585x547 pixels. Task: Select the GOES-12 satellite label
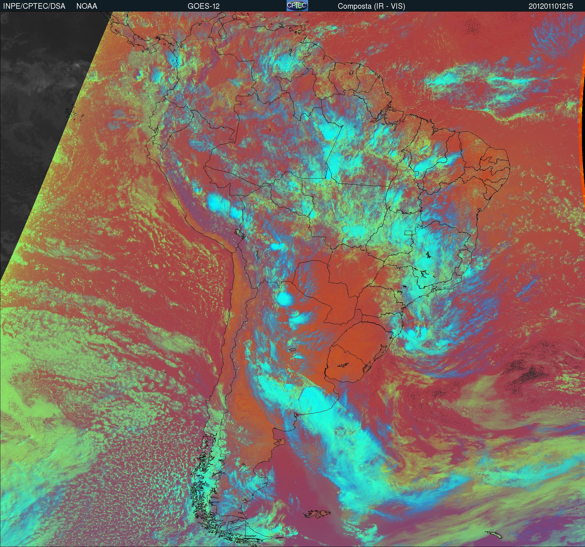pos(203,6)
